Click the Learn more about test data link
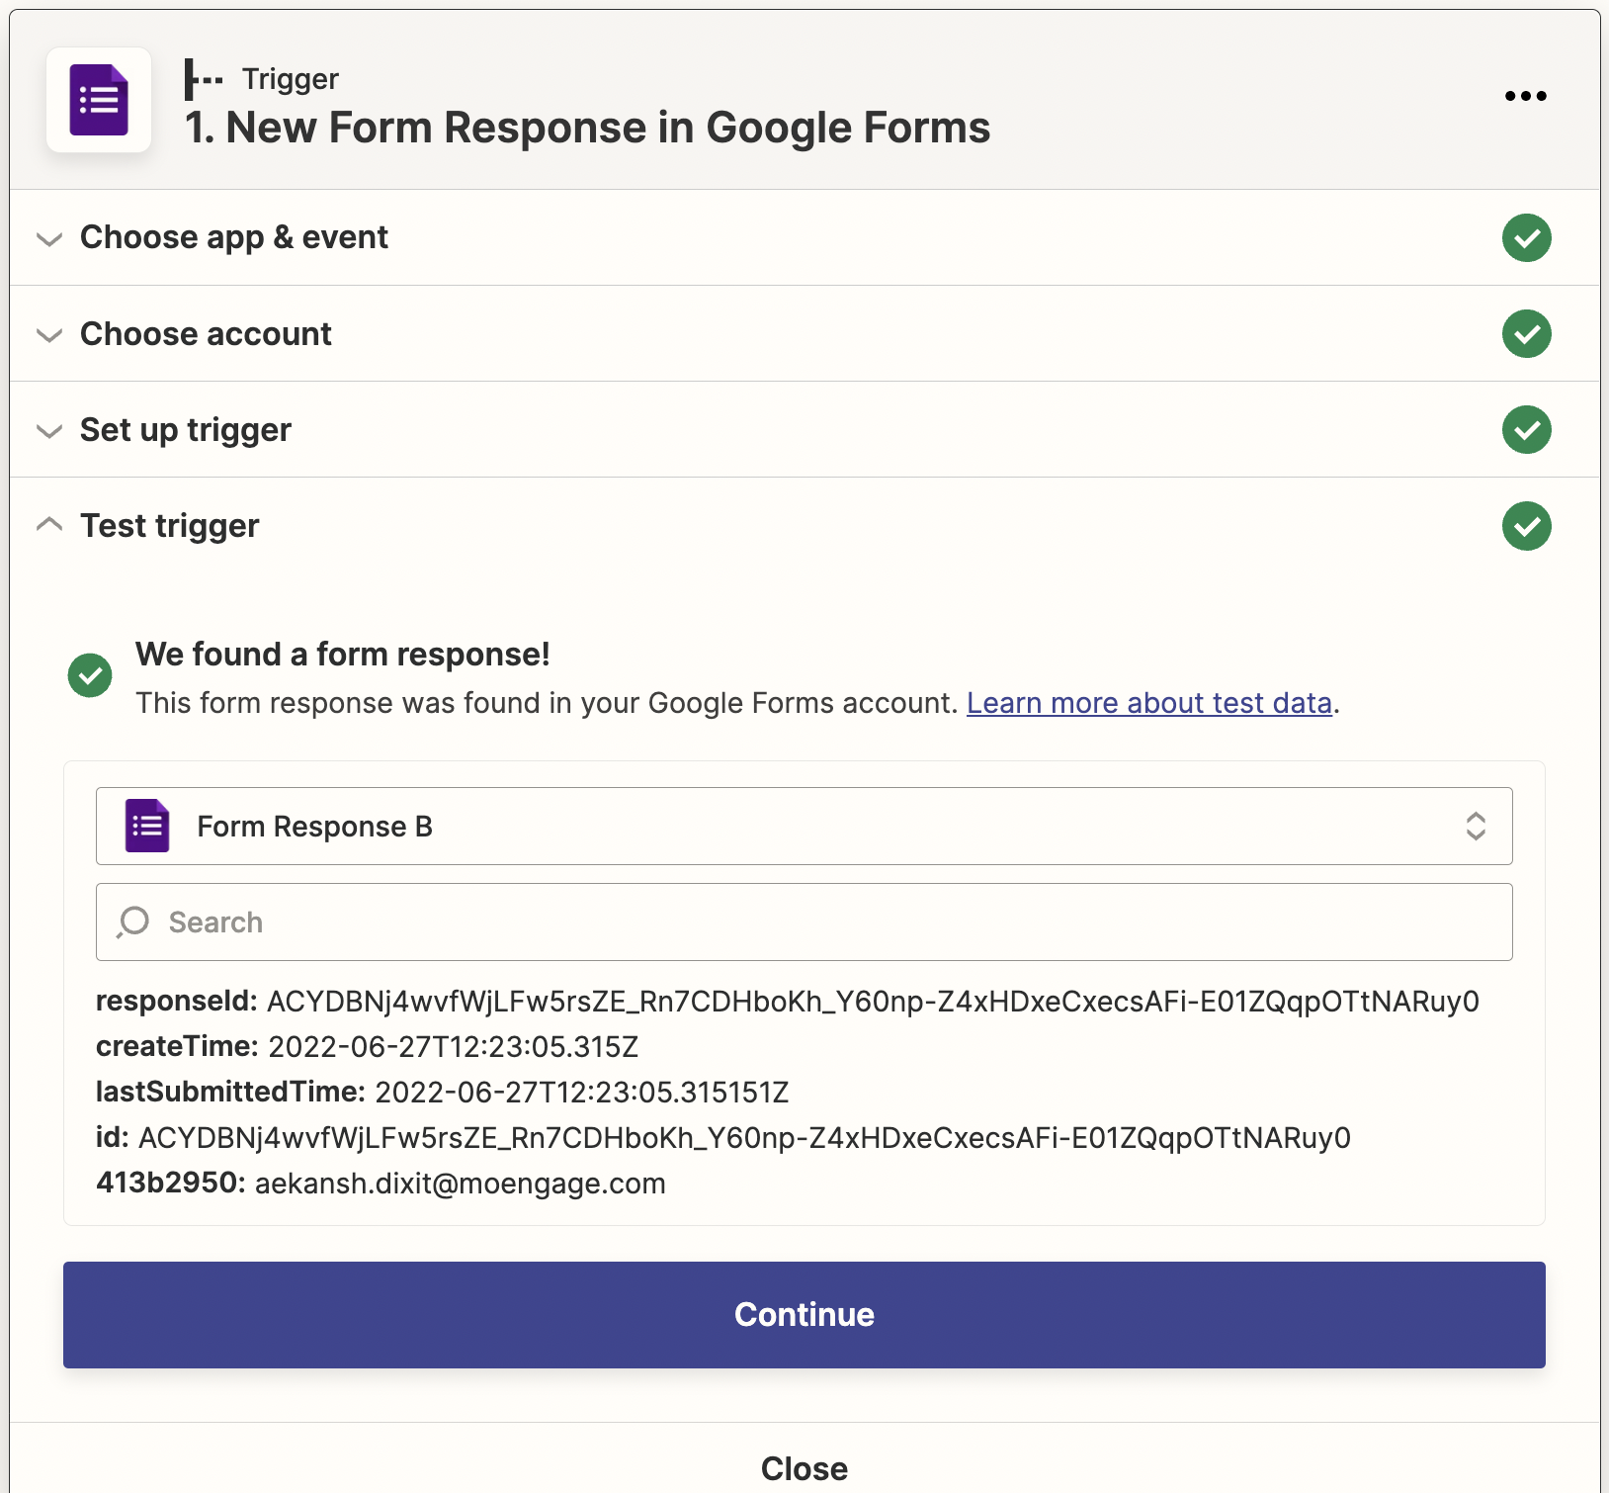The height and width of the screenshot is (1493, 1609). (x=1149, y=703)
